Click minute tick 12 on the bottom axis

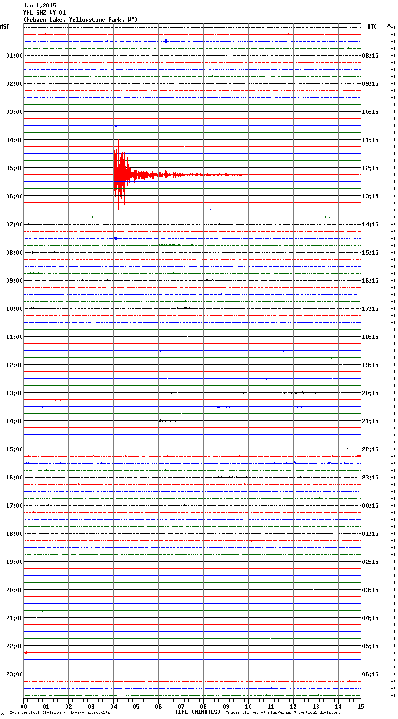pyautogui.click(x=293, y=706)
